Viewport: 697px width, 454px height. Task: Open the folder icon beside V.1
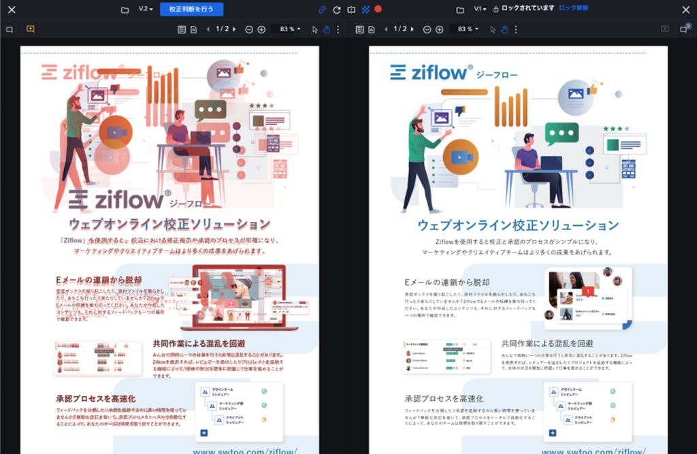click(x=460, y=10)
